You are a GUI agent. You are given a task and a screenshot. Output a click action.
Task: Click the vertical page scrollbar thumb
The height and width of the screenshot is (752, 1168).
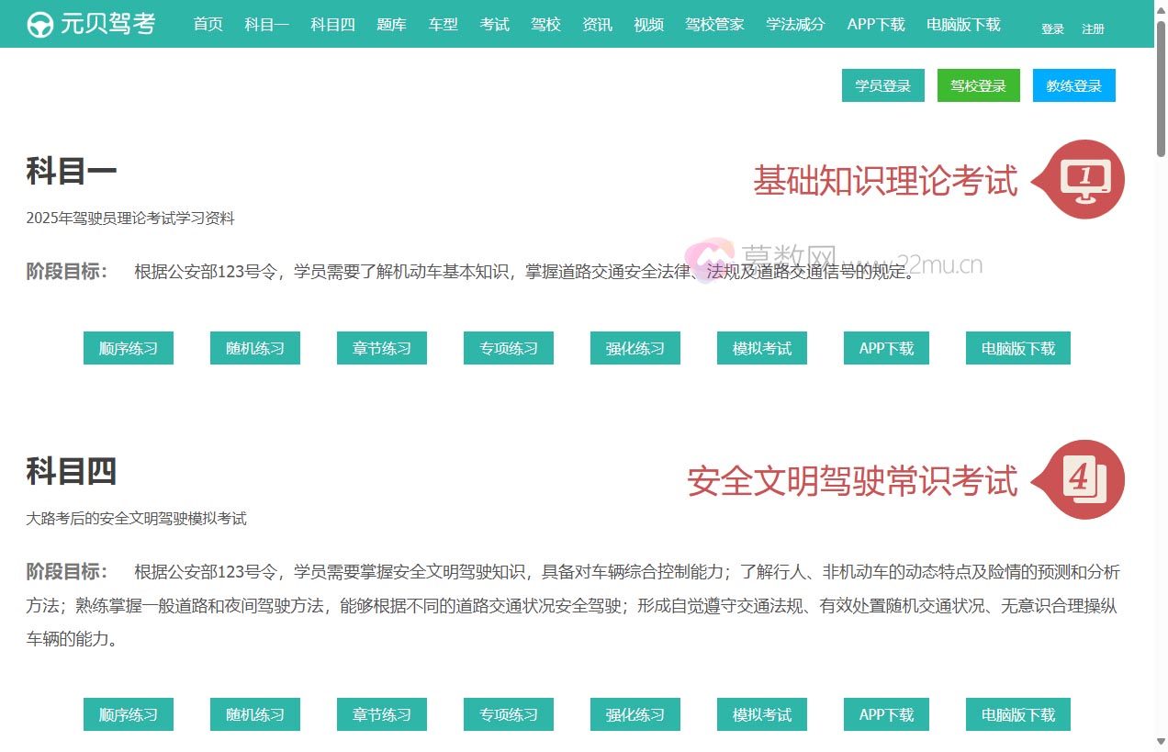tap(1161, 87)
